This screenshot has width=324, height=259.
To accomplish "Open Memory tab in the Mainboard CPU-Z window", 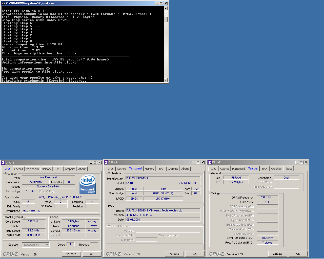I will coord(149,169).
